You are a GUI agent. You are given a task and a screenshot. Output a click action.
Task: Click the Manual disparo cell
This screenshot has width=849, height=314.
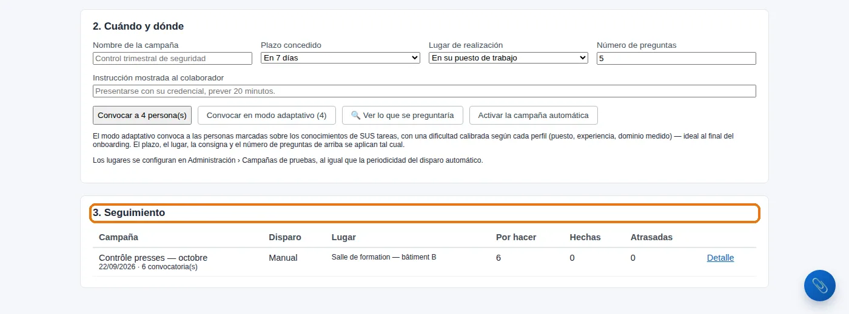point(283,258)
